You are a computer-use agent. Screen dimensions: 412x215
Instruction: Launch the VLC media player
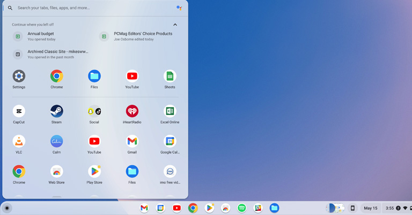[x=19, y=142]
